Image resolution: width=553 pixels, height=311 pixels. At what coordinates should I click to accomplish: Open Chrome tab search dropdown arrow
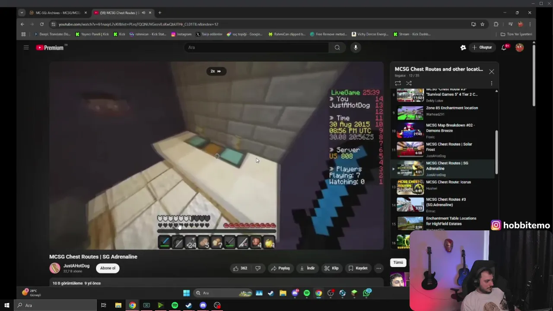tap(22, 13)
